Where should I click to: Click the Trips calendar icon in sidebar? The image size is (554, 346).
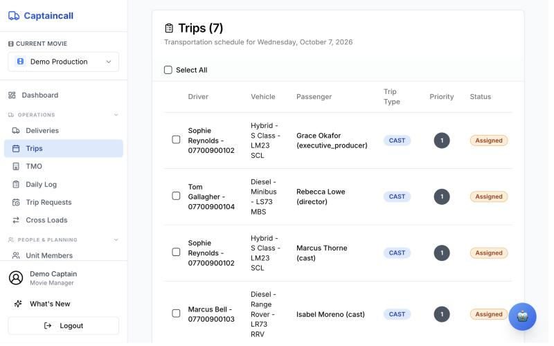(x=16, y=149)
